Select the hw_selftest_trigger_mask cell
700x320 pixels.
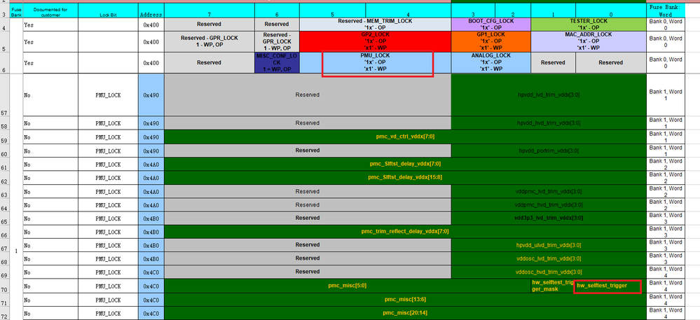[553, 286]
